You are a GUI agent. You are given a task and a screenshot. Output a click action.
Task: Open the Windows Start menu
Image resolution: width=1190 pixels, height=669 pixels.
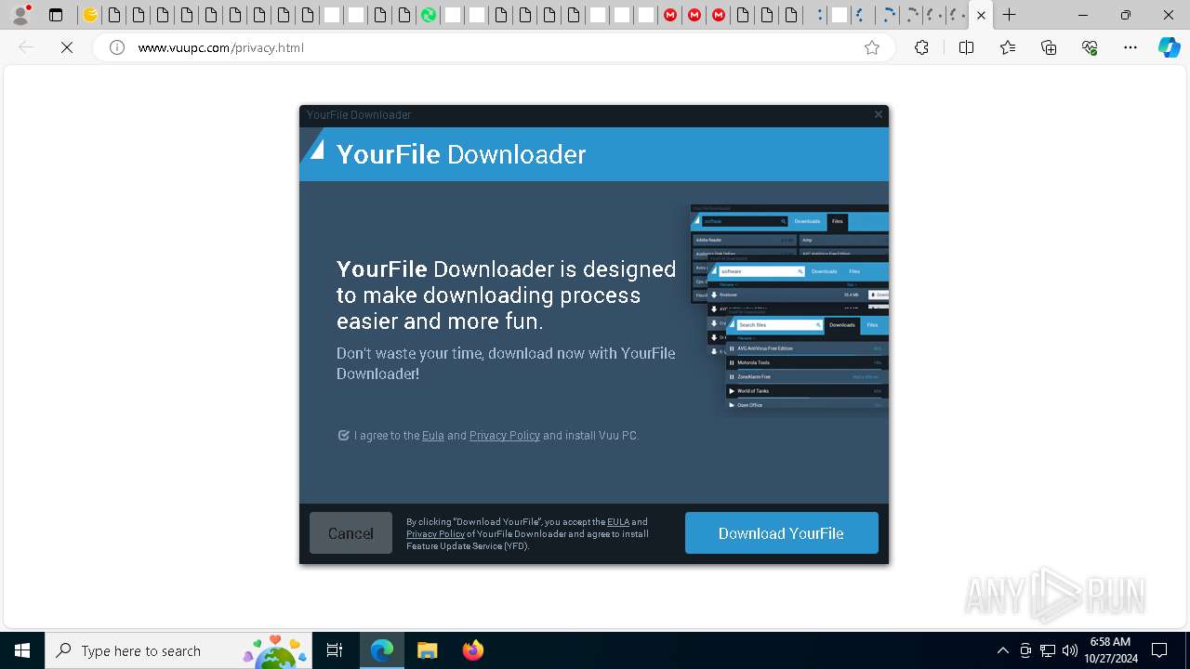[22, 650]
